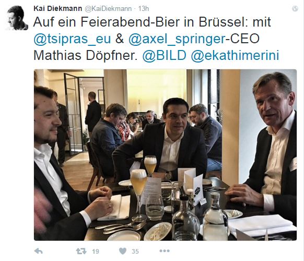Enlarge the attached restaurant photo
The height and width of the screenshot is (261, 304).
coord(165,155)
